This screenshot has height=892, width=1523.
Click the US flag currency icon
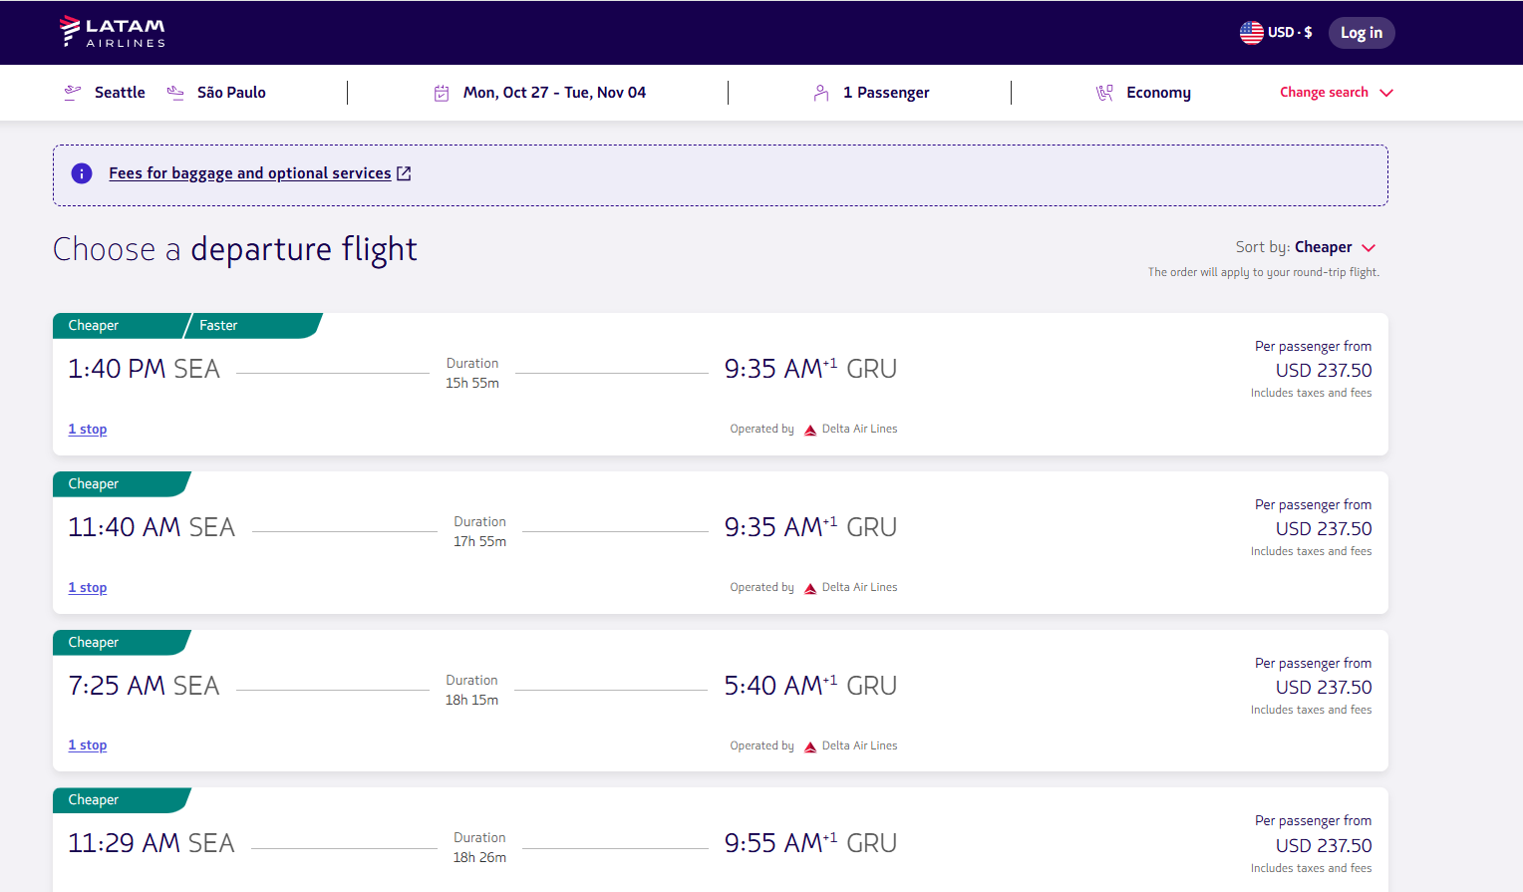point(1251,33)
